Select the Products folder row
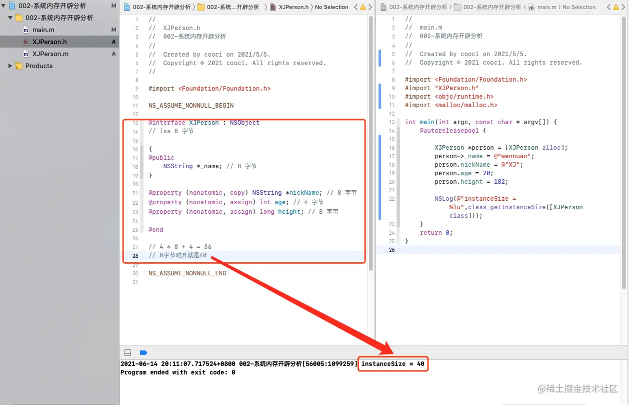This screenshot has width=629, height=405. tap(59, 66)
